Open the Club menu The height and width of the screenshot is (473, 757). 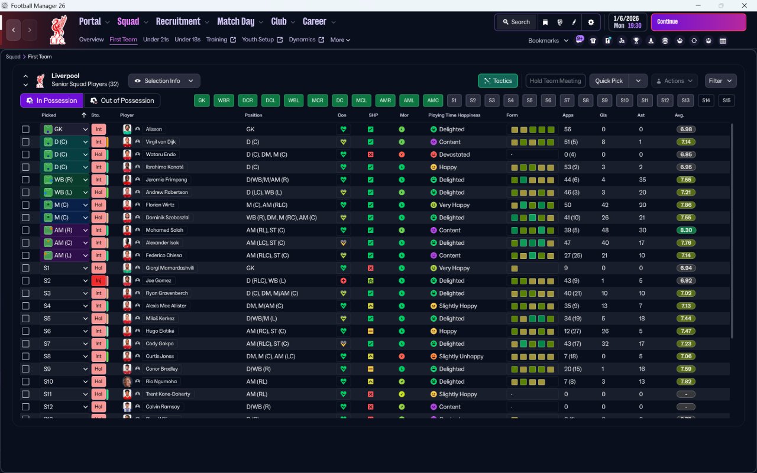click(x=283, y=22)
